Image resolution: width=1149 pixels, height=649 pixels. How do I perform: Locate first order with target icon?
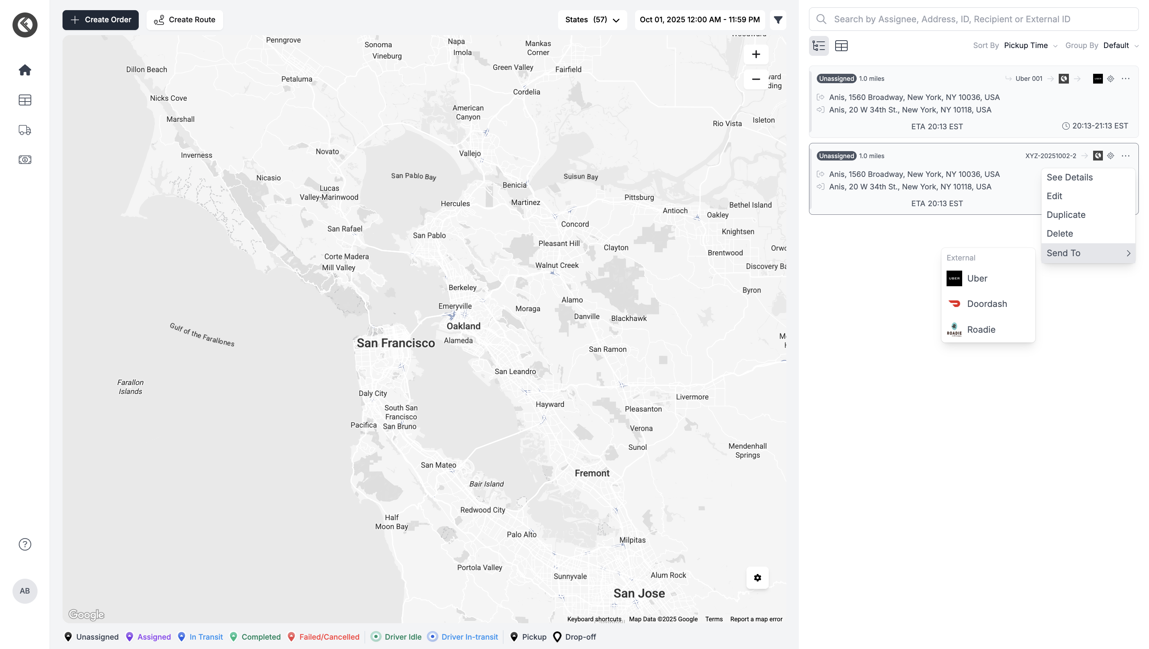(x=1111, y=78)
